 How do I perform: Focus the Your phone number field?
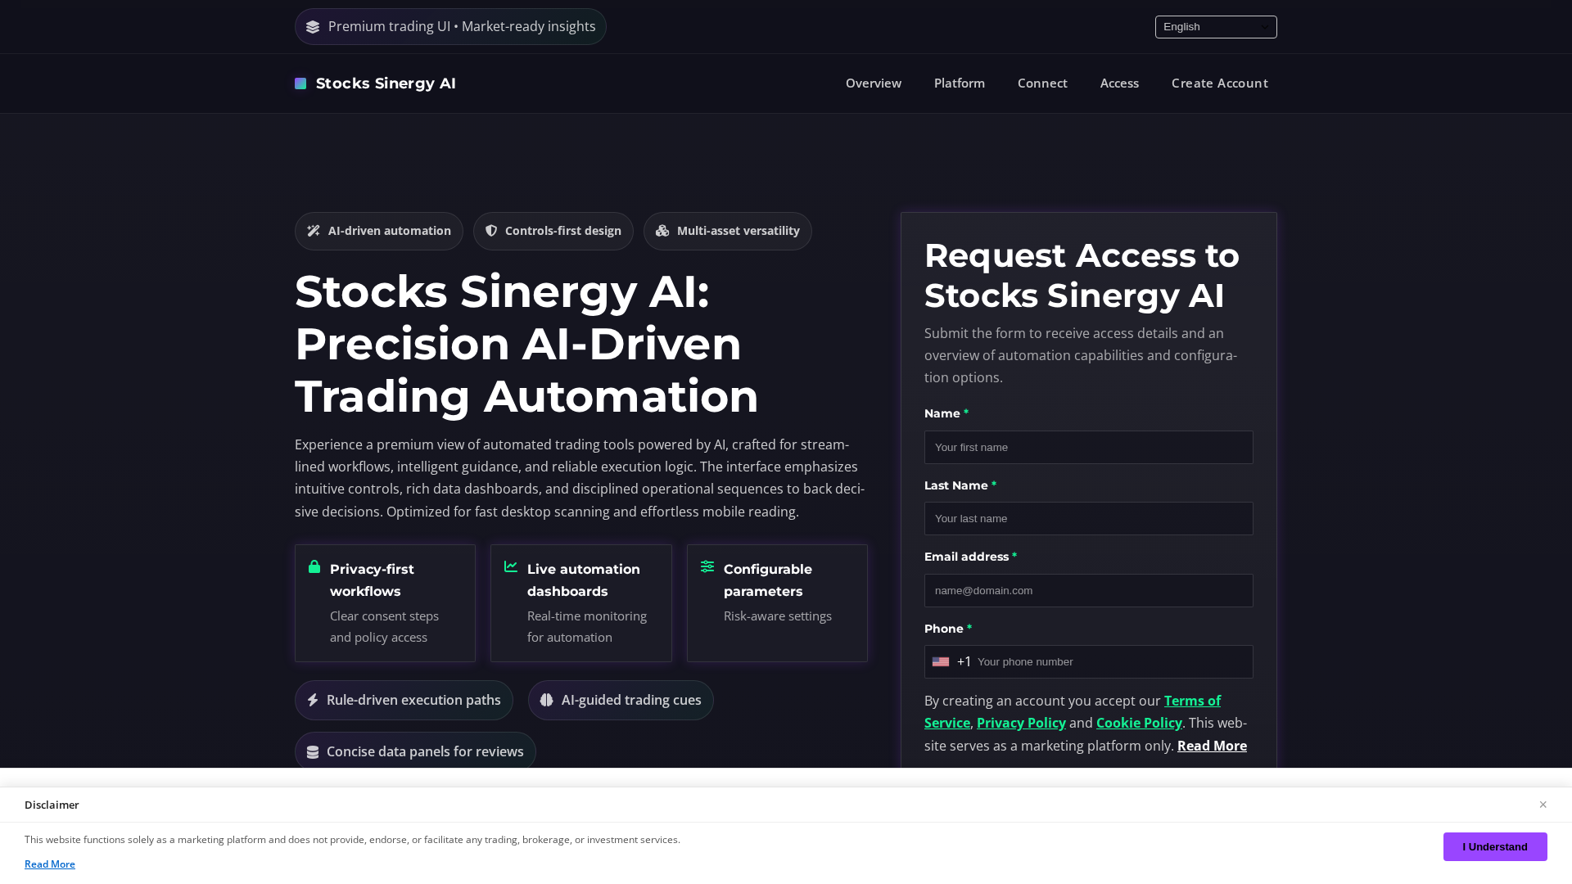1112,662
